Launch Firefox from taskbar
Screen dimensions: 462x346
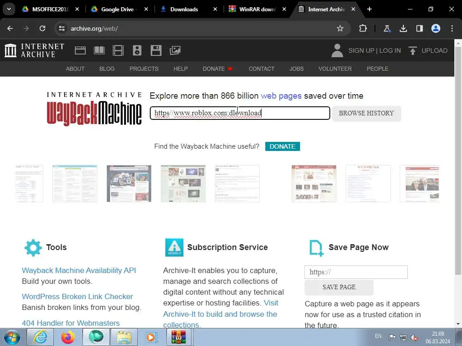coord(68,337)
